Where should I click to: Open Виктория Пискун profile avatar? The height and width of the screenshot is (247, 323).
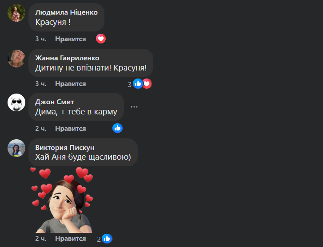coord(16,148)
